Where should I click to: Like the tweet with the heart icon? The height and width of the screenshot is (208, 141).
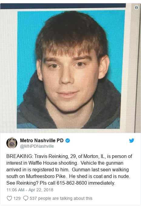tap(9, 198)
